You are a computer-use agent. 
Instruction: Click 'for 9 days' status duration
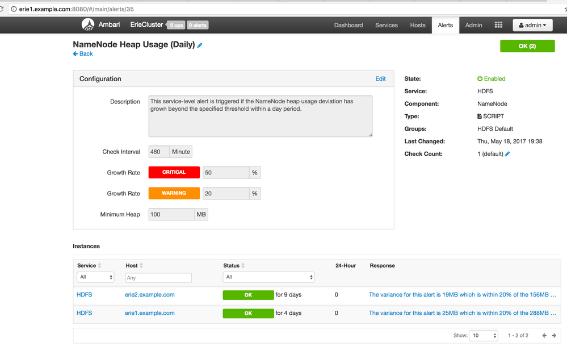(288, 295)
